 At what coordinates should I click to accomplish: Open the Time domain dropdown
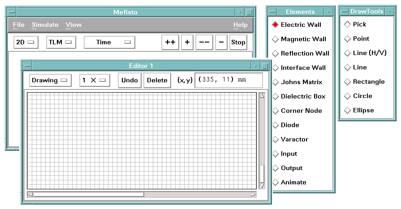coord(109,42)
